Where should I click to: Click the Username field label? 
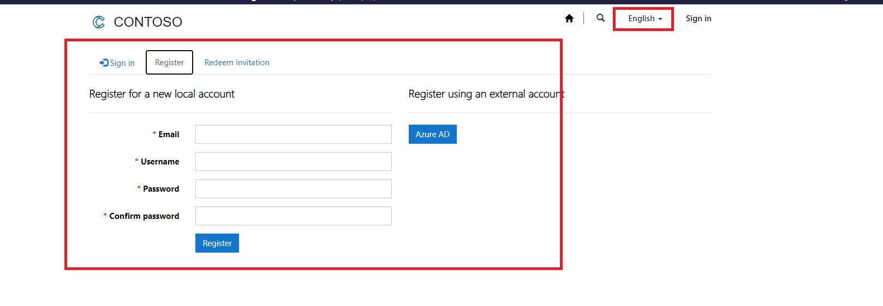coord(160,162)
